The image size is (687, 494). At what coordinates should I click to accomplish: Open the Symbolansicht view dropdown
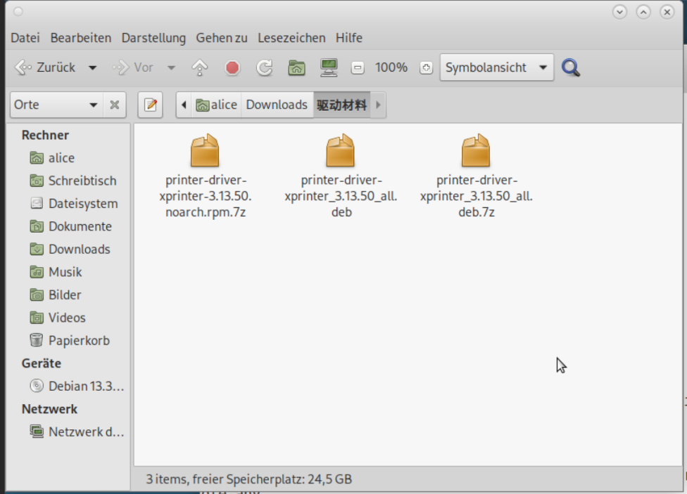click(496, 67)
